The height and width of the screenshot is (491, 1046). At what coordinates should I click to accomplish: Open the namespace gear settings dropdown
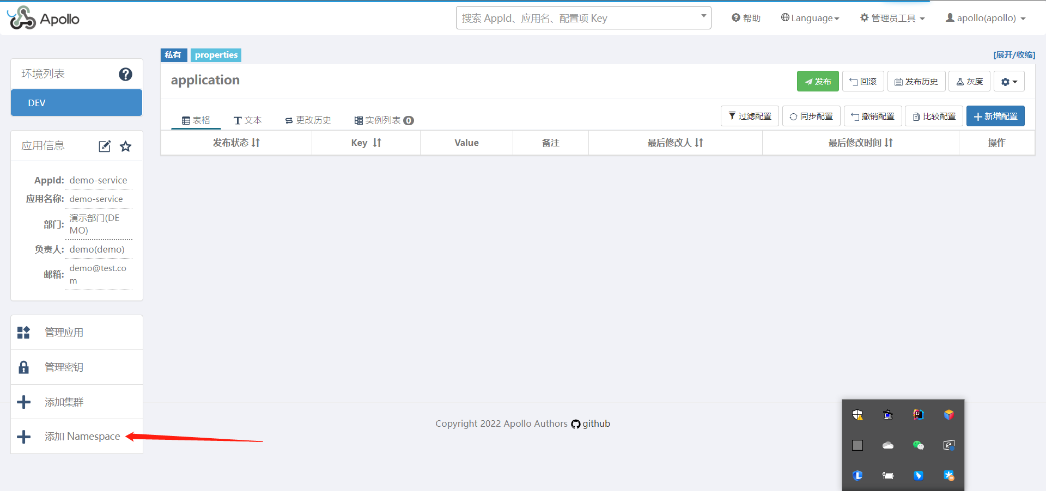tap(1008, 82)
